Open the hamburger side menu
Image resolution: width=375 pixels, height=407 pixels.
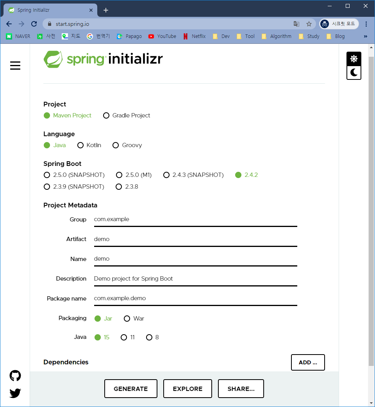(x=15, y=65)
